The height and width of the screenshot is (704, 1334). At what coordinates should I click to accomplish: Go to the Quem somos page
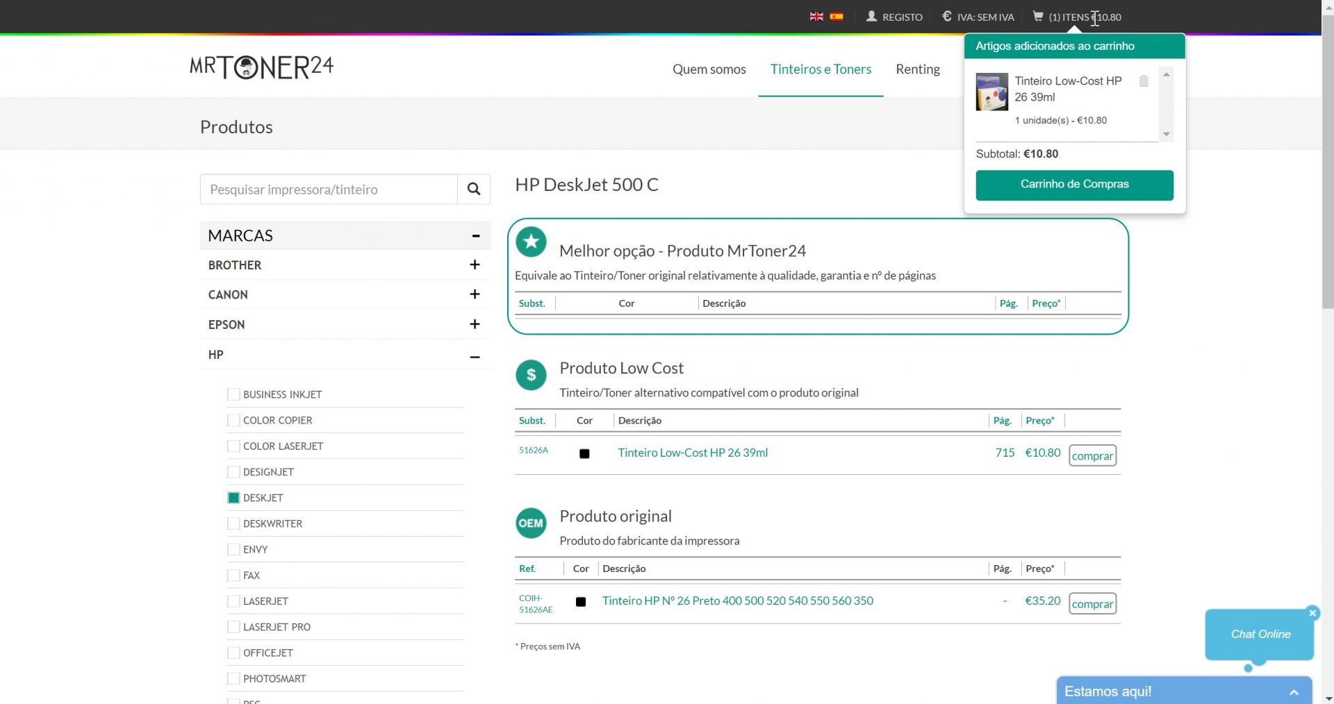click(x=709, y=69)
